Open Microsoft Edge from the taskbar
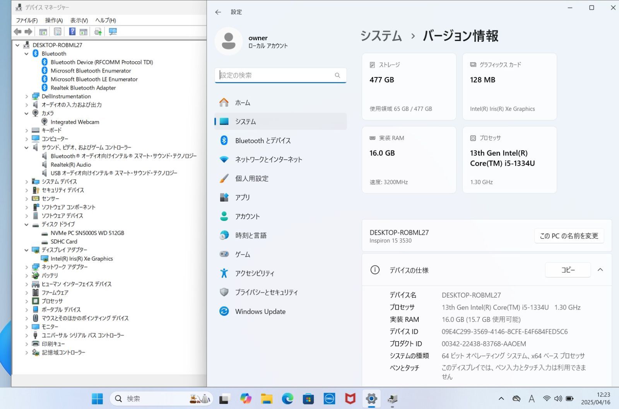 point(287,399)
